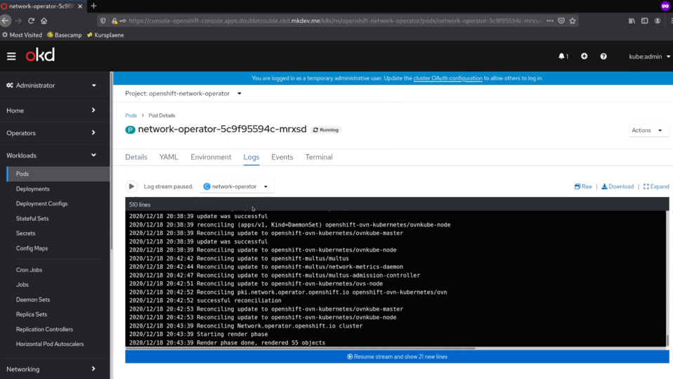673x379 pixels.
Task: Click the Running status badge
Action: tap(326, 130)
